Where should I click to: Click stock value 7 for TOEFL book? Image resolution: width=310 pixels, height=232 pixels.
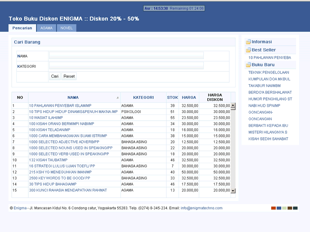(172, 166)
